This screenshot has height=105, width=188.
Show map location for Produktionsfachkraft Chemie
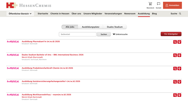coord(179,69)
